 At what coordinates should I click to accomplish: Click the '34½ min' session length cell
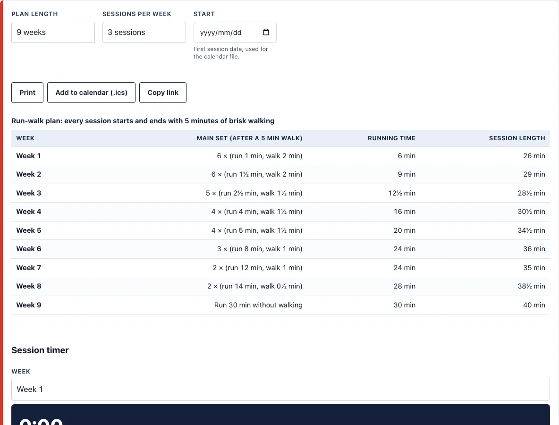[531, 231]
